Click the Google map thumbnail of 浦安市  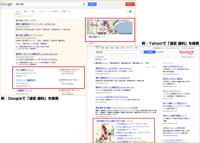[110, 27]
